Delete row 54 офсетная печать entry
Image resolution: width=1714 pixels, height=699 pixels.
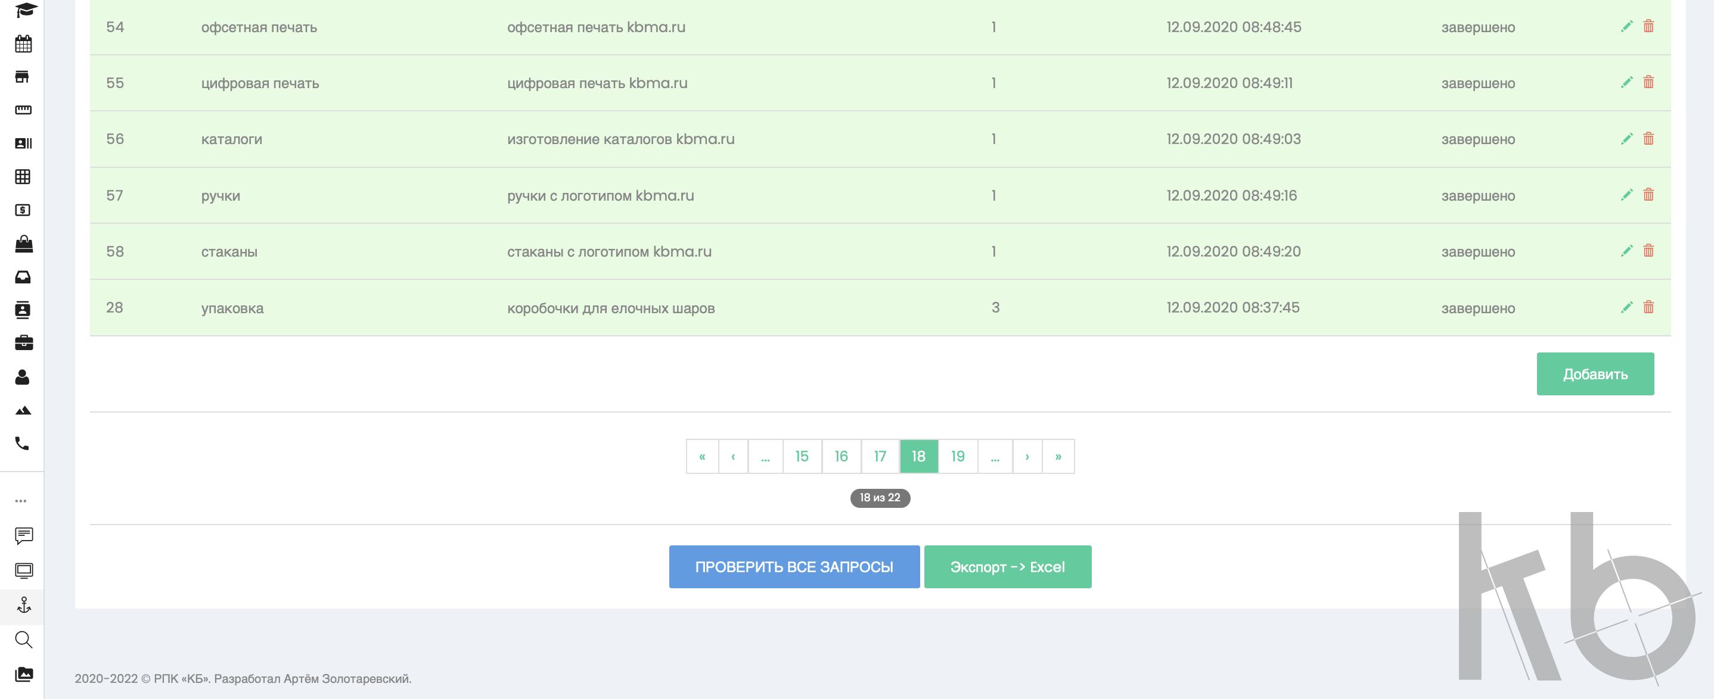1648,27
